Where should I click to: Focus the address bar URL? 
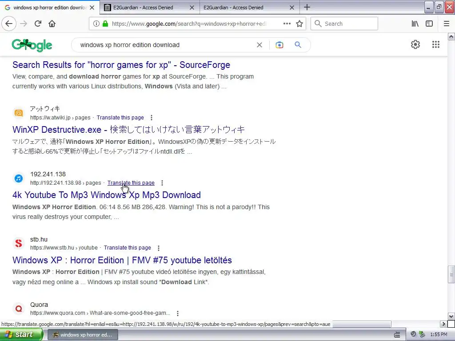(188, 24)
